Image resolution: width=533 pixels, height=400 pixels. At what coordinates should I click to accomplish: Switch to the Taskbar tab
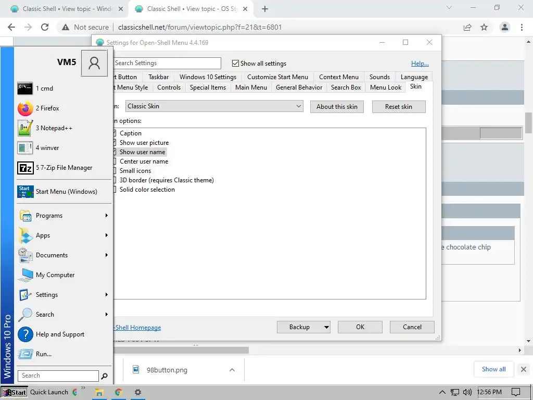158,77
